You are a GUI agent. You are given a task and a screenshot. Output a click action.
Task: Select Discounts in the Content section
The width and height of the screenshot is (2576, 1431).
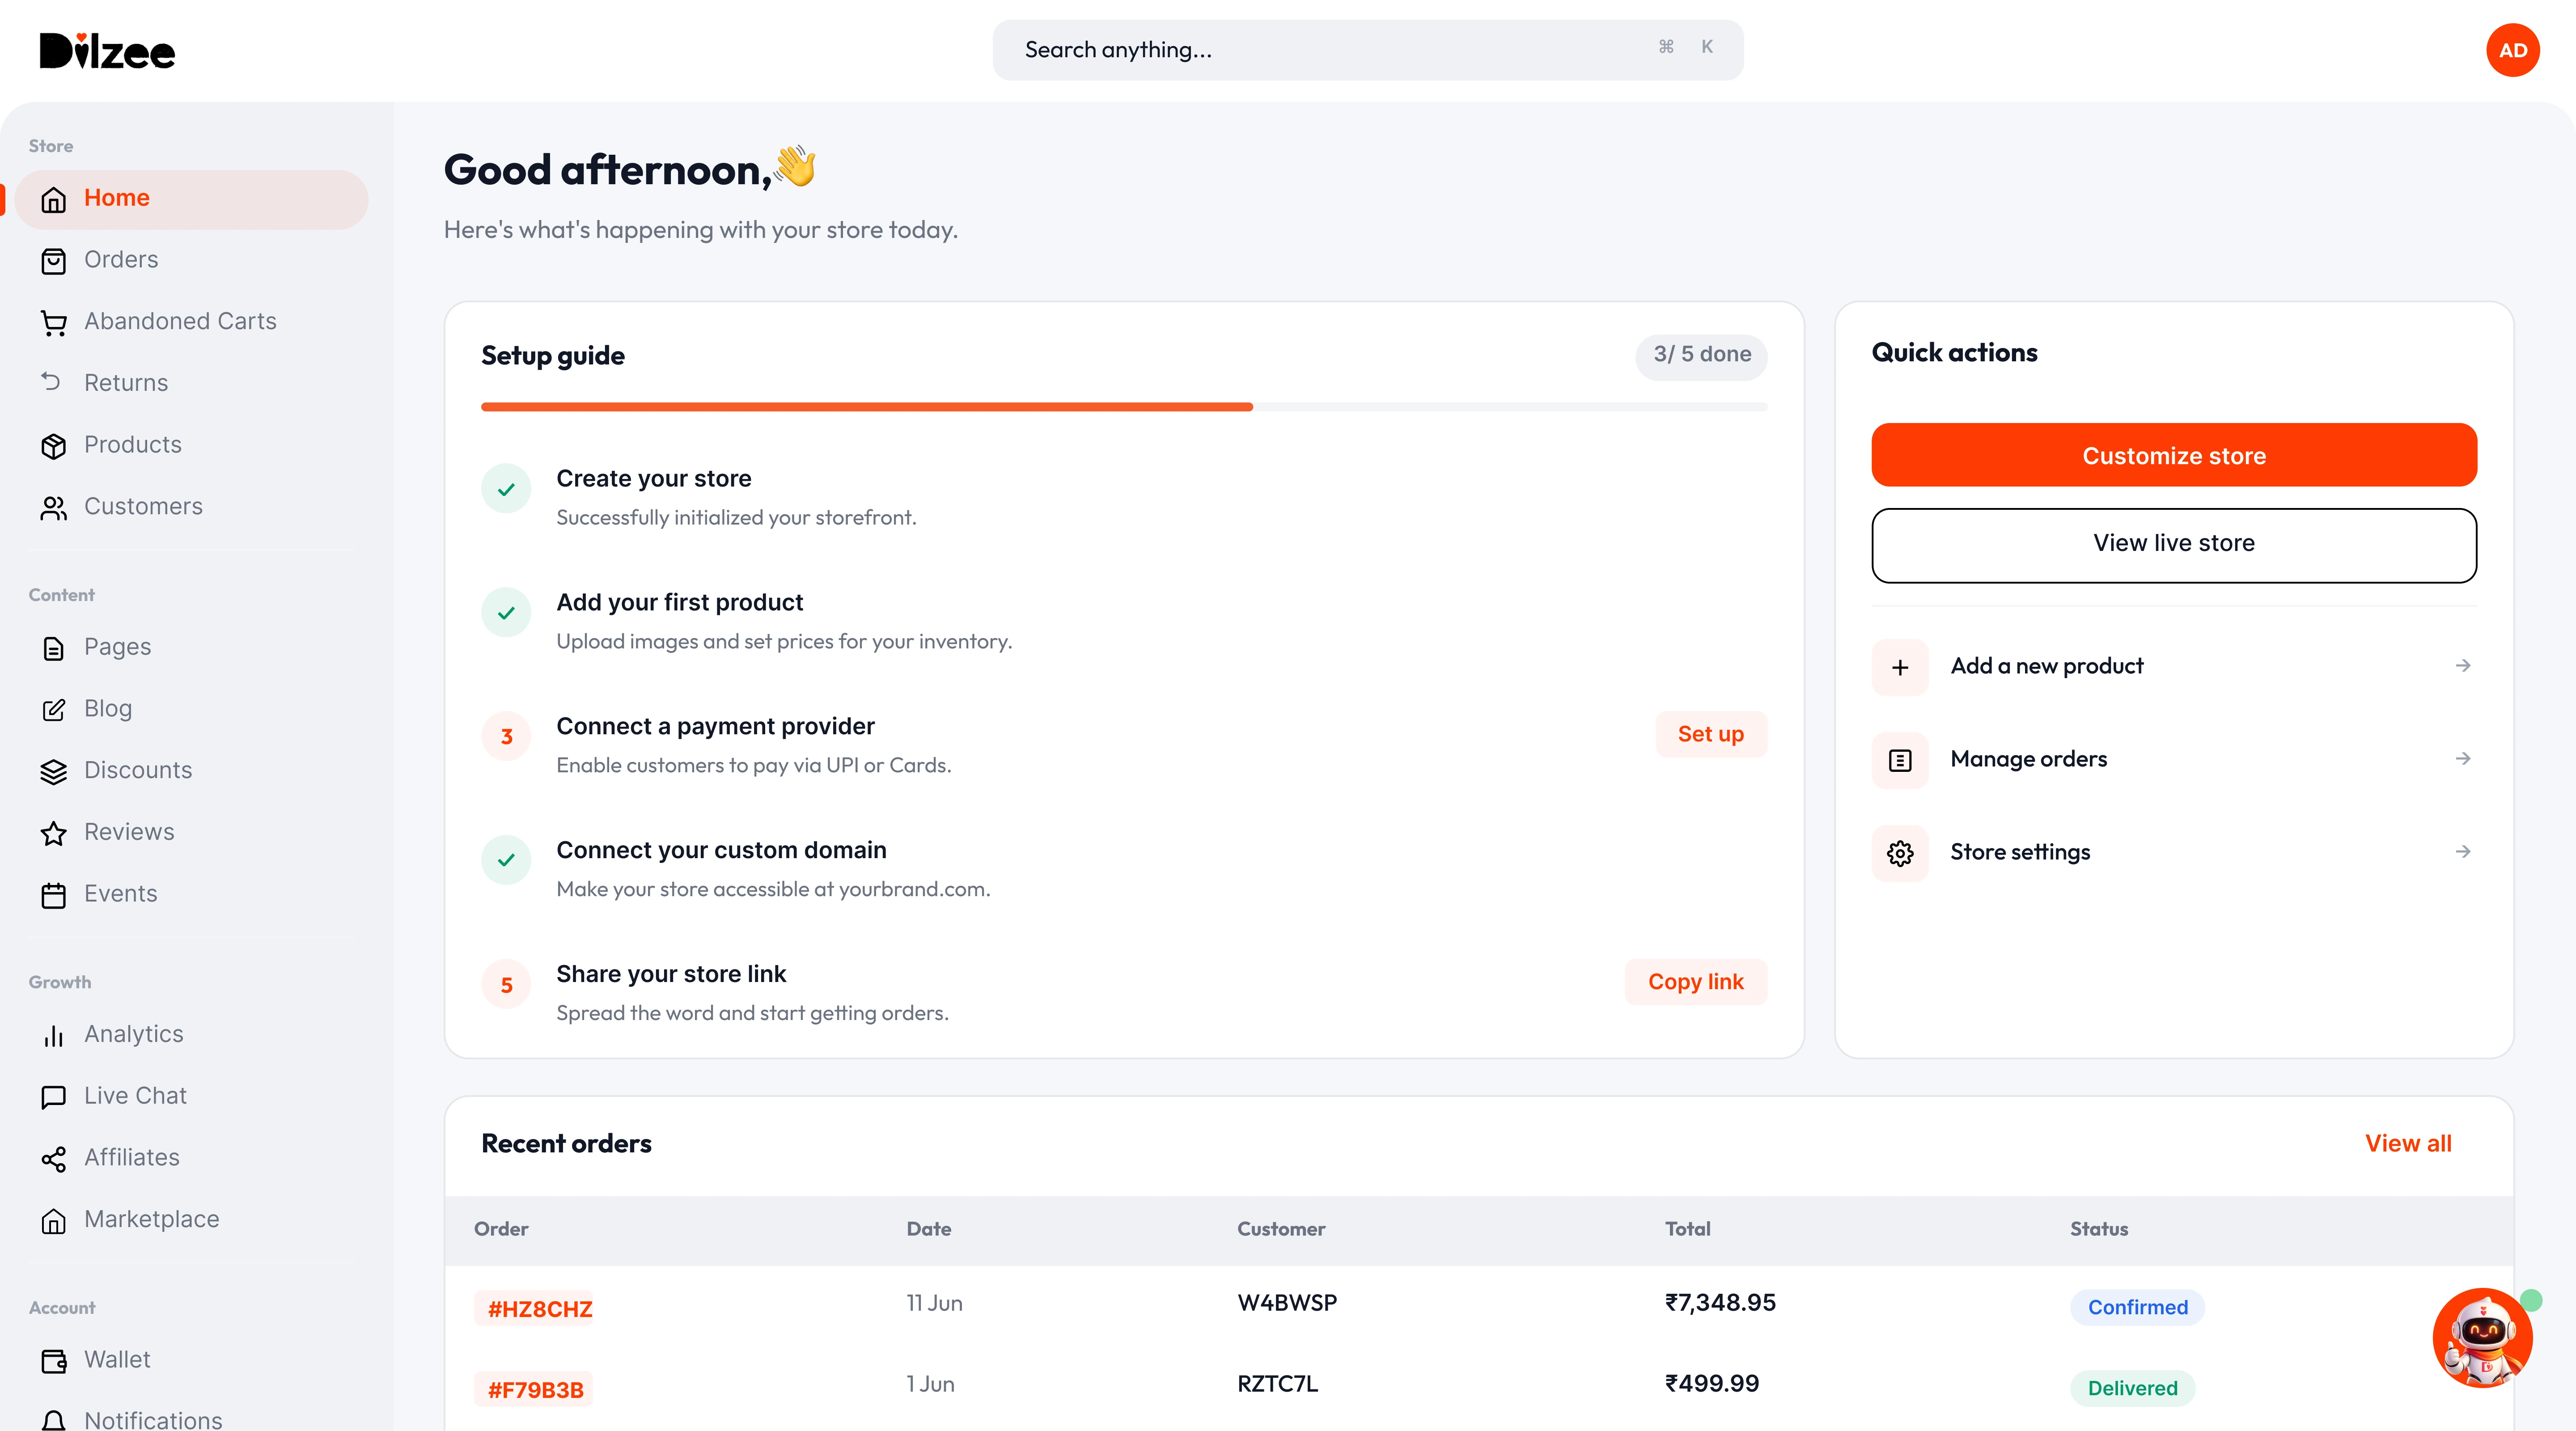[191, 771]
